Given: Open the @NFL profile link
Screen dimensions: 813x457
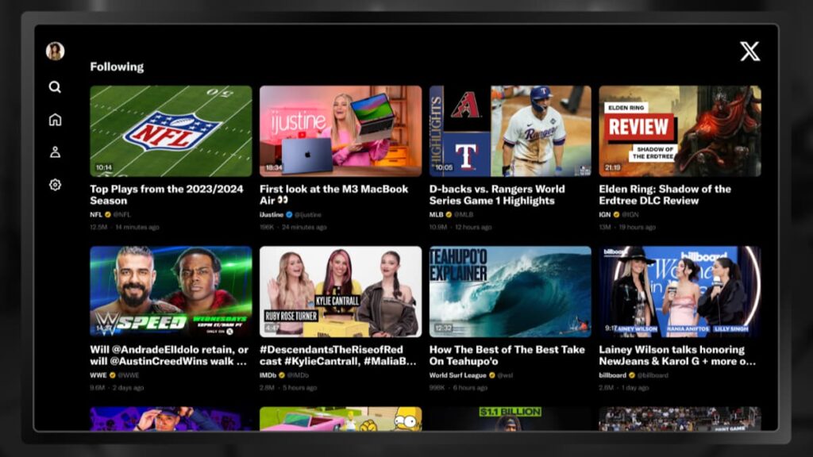Looking at the screenshot, I should click(121, 214).
